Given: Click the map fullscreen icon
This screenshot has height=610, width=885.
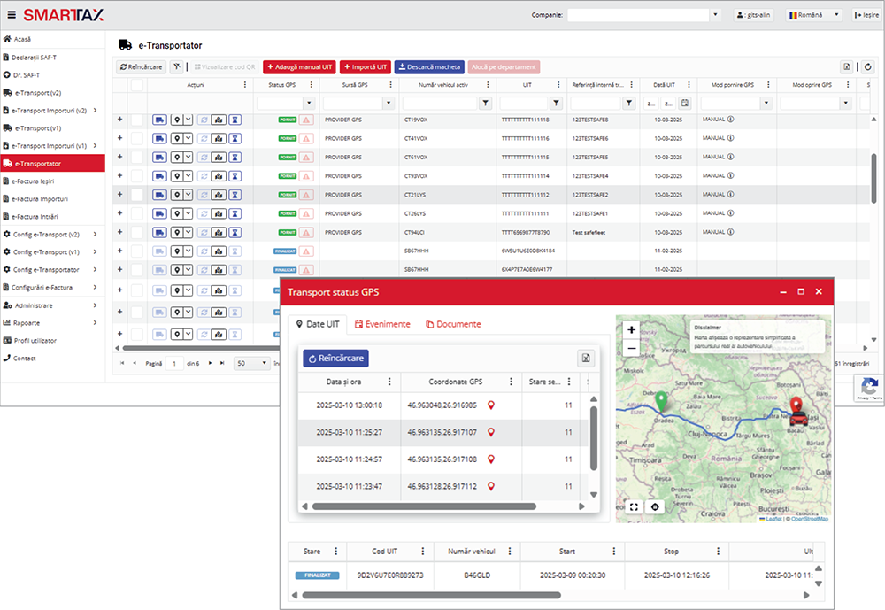Looking at the screenshot, I should tap(634, 506).
